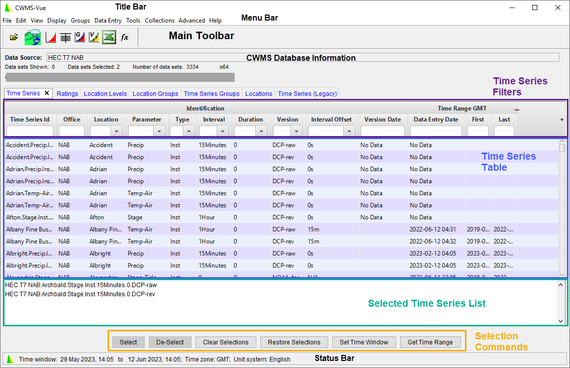The image size is (570, 368).
Task: Click the validation V chart icon
Action: (94, 37)
